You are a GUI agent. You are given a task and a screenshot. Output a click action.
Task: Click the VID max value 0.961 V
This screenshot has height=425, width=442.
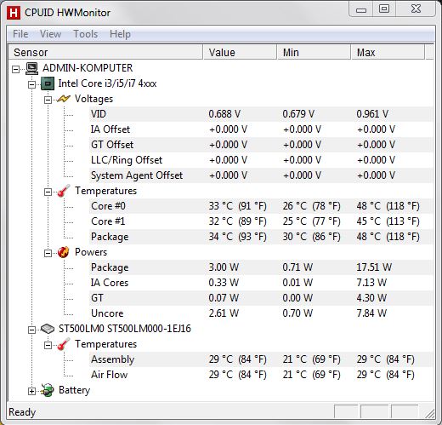point(372,114)
